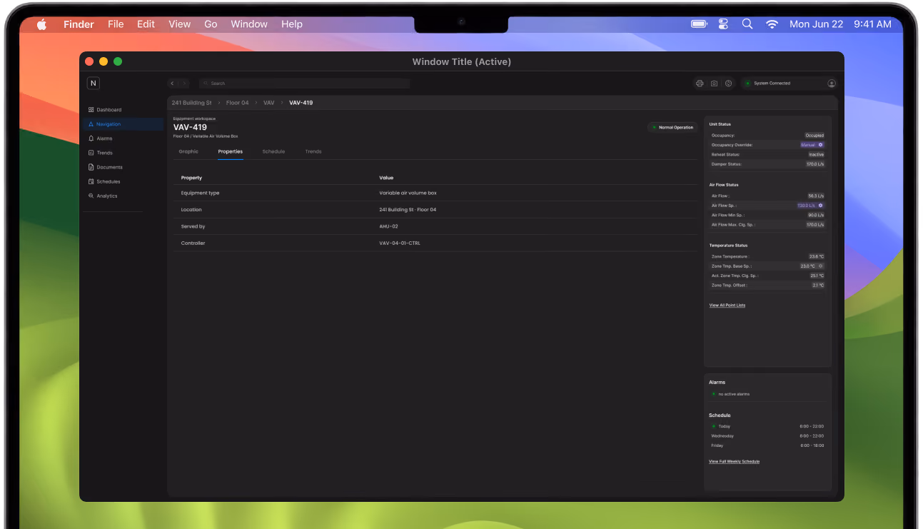Click the VAV breadcrumb
The width and height of the screenshot is (923, 529).
click(269, 103)
